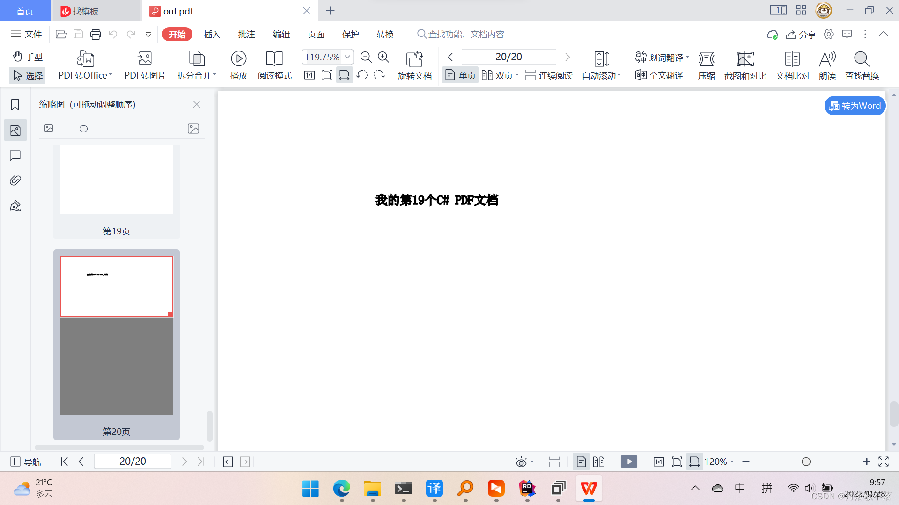The image size is (899, 505).
Task: Go to previous page in ribbon
Action: (x=450, y=57)
